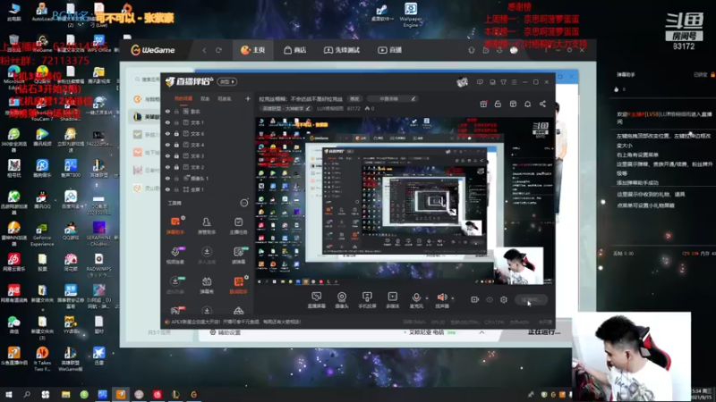Open the 多人连麦 download tool

[207, 255]
